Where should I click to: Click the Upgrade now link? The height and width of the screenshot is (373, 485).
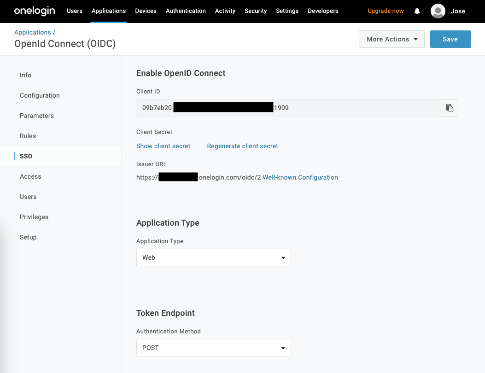(385, 11)
